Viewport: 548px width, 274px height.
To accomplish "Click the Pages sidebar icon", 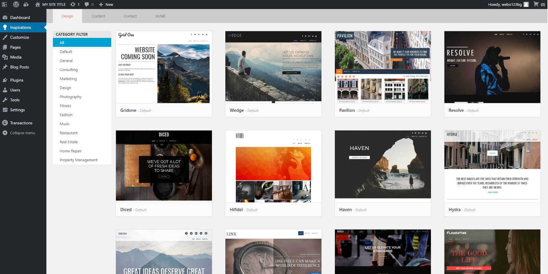I will (x=5, y=47).
